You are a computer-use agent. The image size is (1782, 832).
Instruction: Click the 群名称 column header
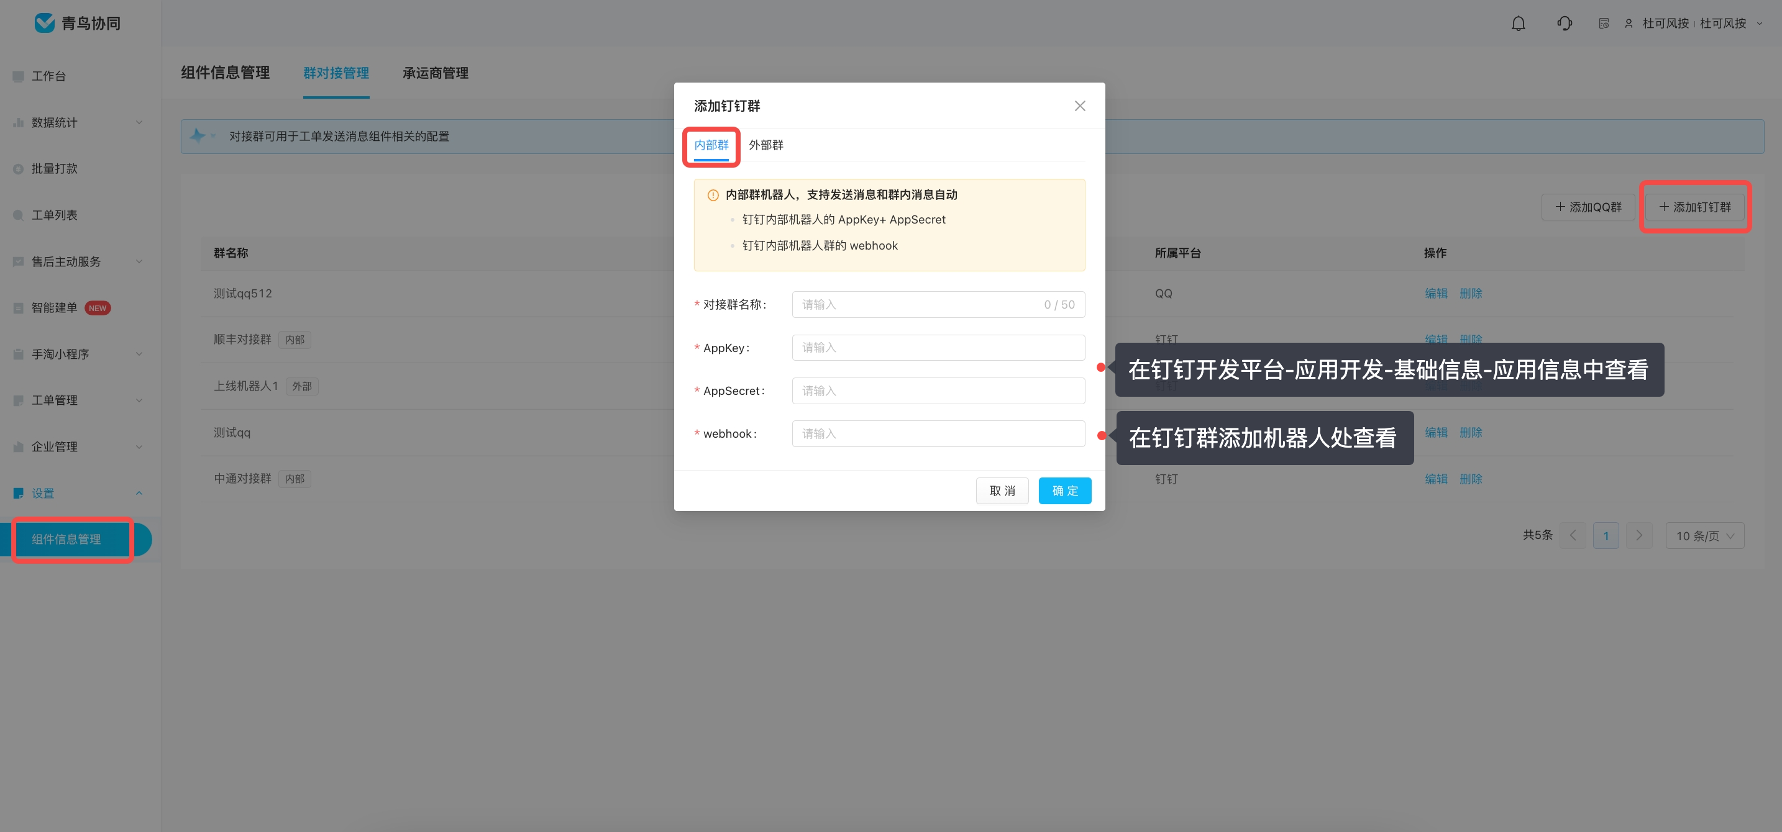point(231,253)
